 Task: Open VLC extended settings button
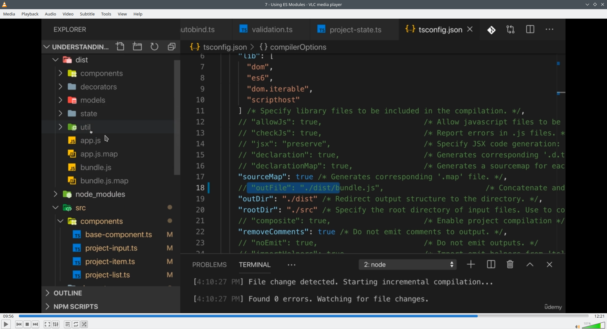pyautogui.click(x=56, y=324)
